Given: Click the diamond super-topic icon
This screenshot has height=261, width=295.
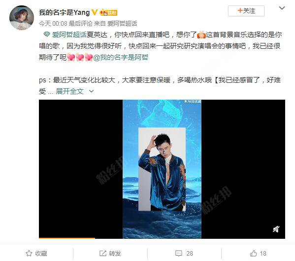Looking at the screenshot, I should tap(46, 35).
